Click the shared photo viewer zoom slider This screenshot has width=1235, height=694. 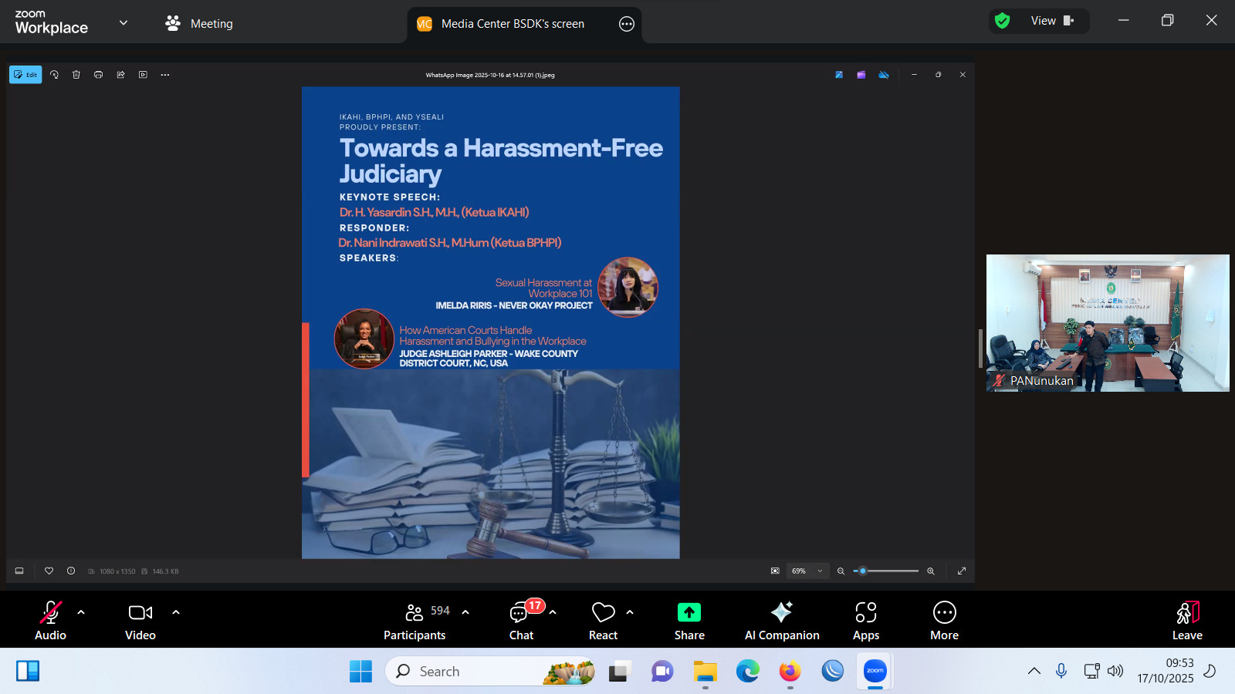pos(886,571)
